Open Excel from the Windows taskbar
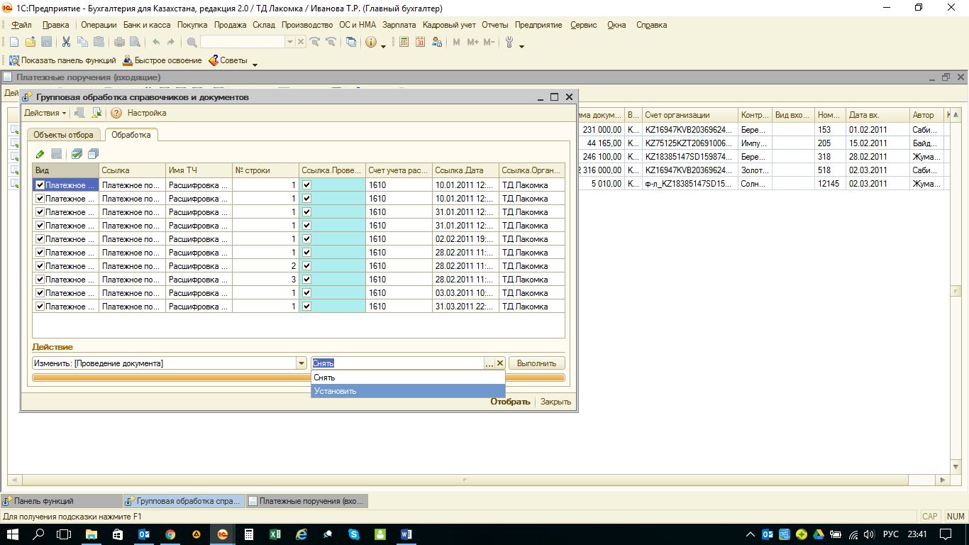969x545 pixels. click(x=275, y=534)
